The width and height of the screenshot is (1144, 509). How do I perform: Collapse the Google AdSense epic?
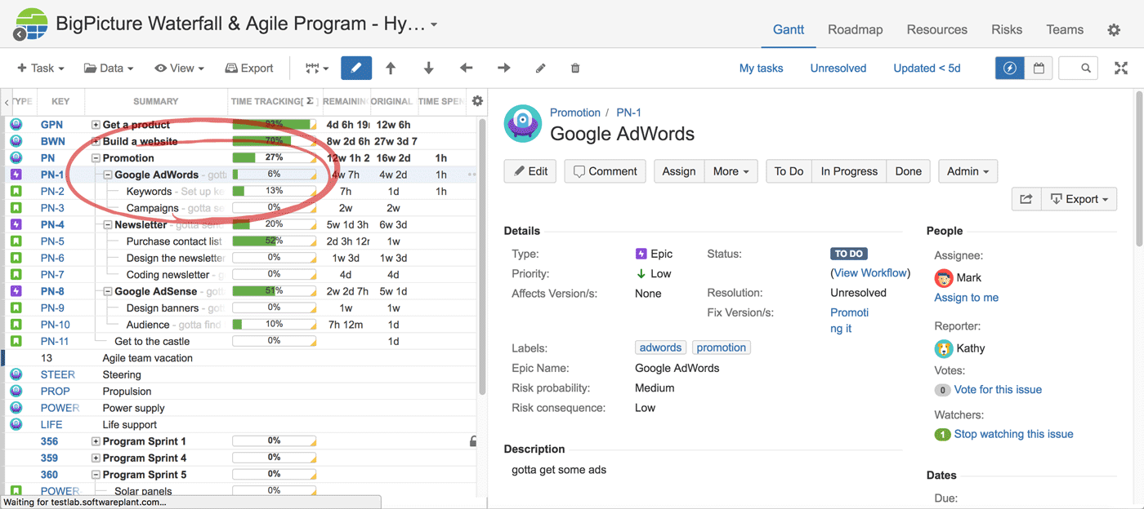point(108,291)
